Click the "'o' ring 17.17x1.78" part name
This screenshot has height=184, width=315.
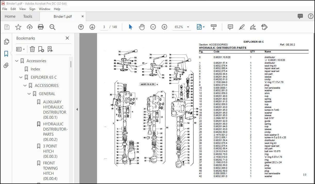(274, 82)
